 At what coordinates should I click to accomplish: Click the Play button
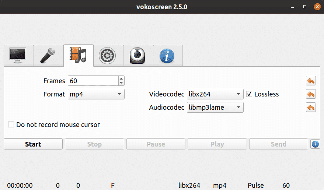(217, 144)
